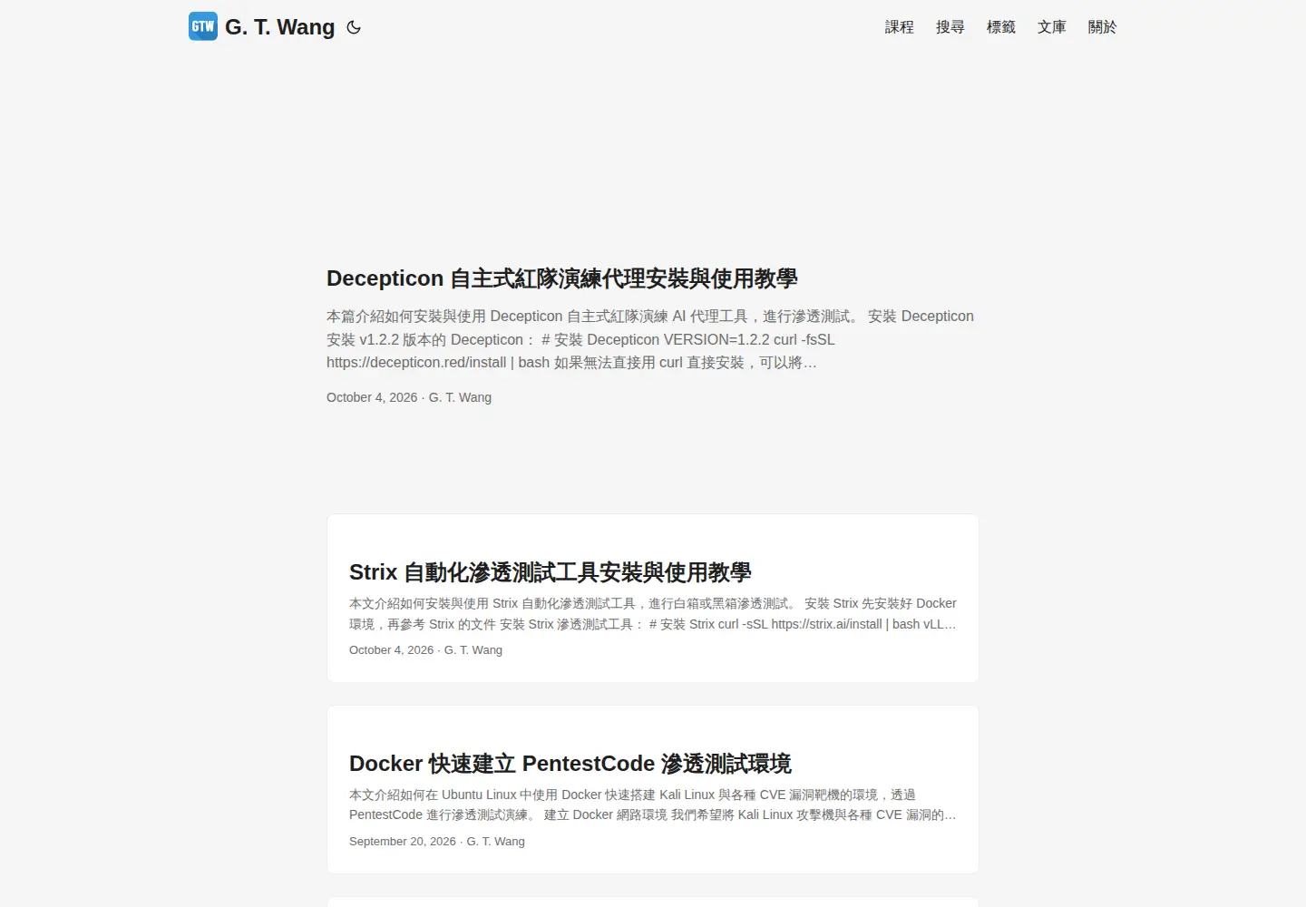Screen dimensions: 1306x907
Task: Open the Strix 自動化滲透測試工具 article
Action: pos(551,572)
